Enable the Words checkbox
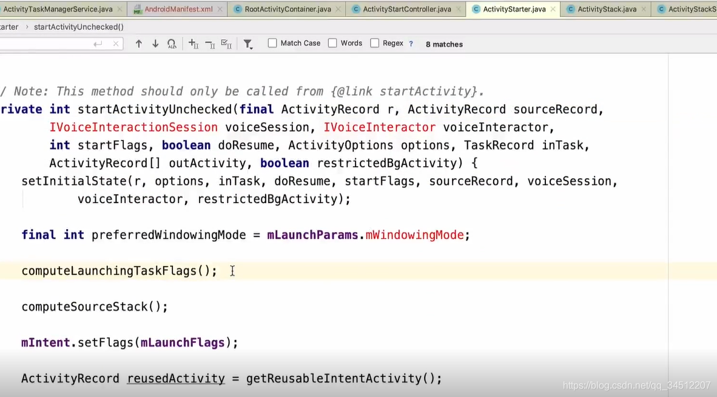 332,43
